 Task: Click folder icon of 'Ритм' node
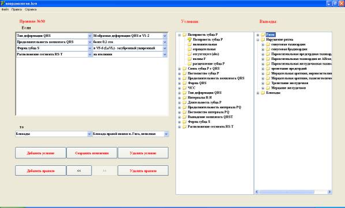coord(262,35)
